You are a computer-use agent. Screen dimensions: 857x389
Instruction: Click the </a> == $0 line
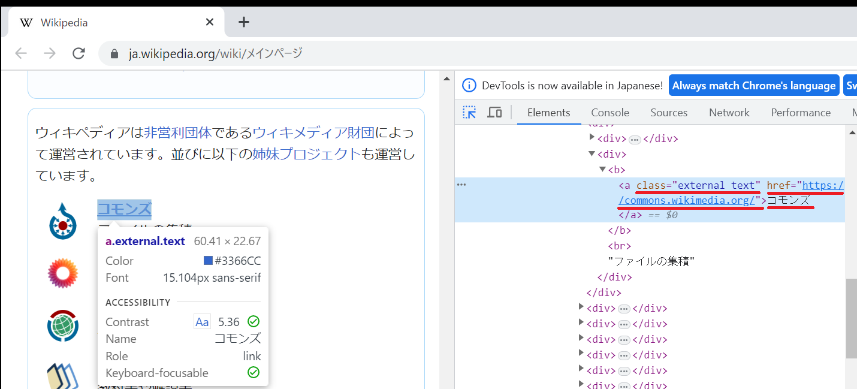click(x=648, y=215)
